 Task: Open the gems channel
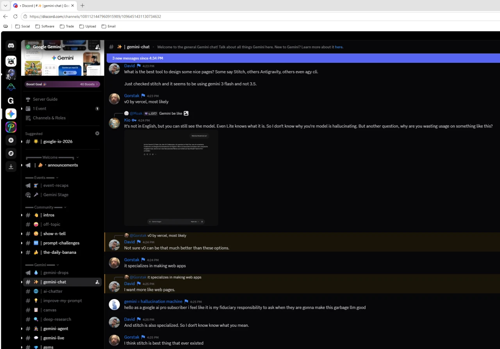(62, 347)
